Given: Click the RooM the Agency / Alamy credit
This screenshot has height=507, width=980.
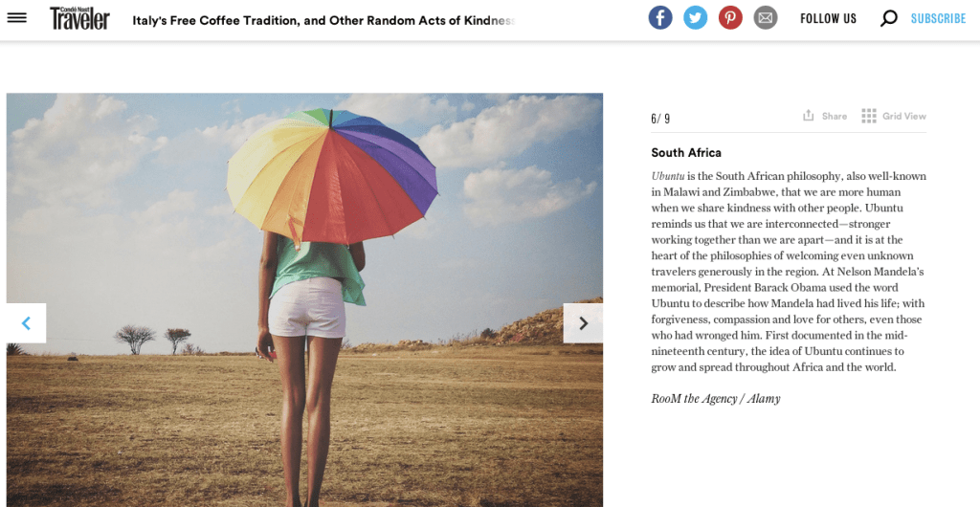Looking at the screenshot, I should pyautogui.click(x=716, y=398).
